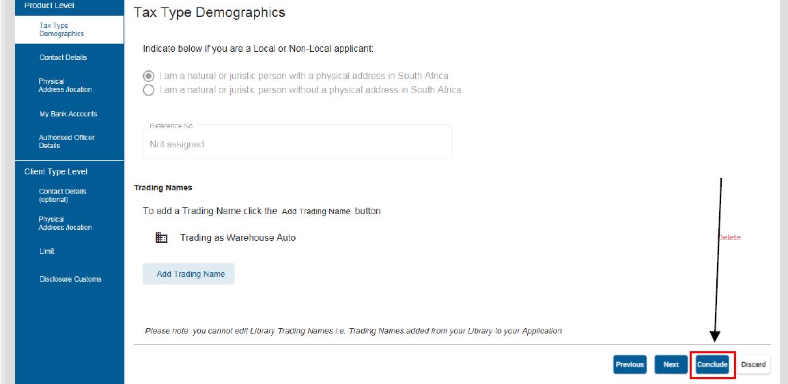Click the Add Trading Name button
The height and width of the screenshot is (384, 788).
[x=188, y=274]
